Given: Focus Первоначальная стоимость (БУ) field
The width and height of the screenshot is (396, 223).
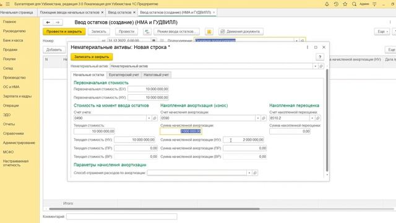Looking at the screenshot, I should (x=148, y=89).
